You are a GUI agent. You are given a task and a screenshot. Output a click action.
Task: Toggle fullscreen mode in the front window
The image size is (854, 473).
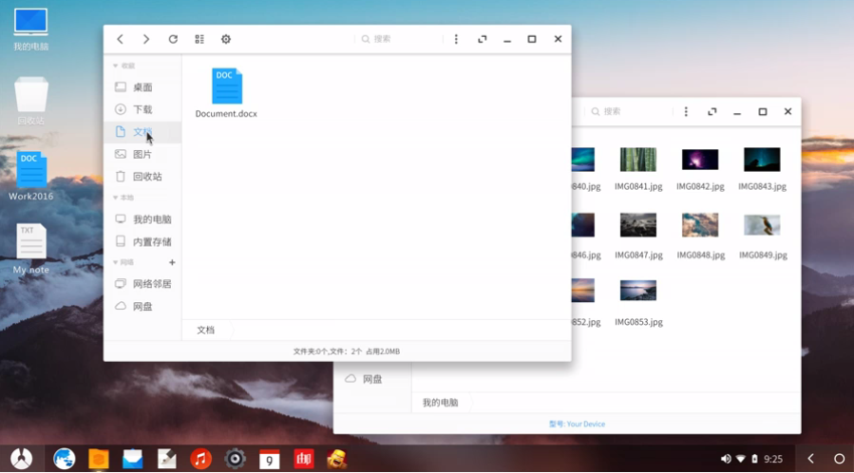(x=482, y=39)
